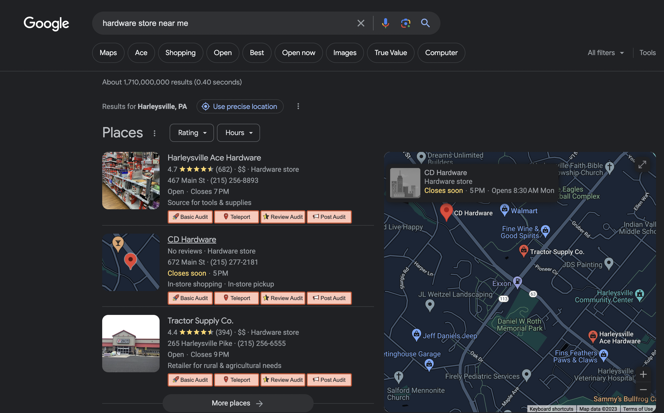The width and height of the screenshot is (664, 413).
Task: Click Review Audit for CD Hardware
Action: (283, 298)
